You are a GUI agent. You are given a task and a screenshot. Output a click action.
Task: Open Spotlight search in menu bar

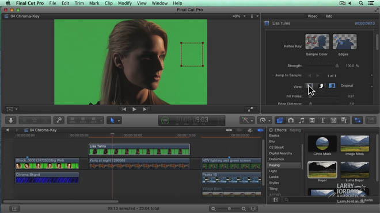[x=361, y=3]
